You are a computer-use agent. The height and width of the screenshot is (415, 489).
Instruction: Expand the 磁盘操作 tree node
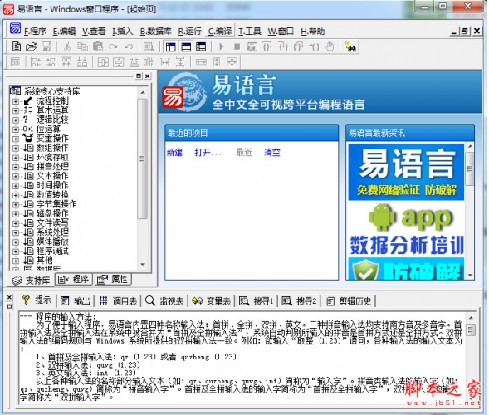[x=15, y=214]
